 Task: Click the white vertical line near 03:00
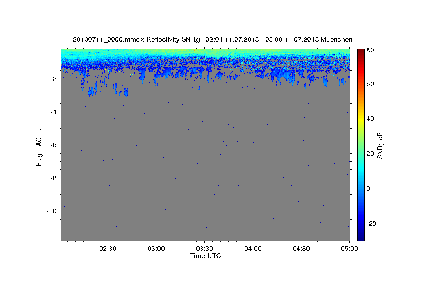153,144
